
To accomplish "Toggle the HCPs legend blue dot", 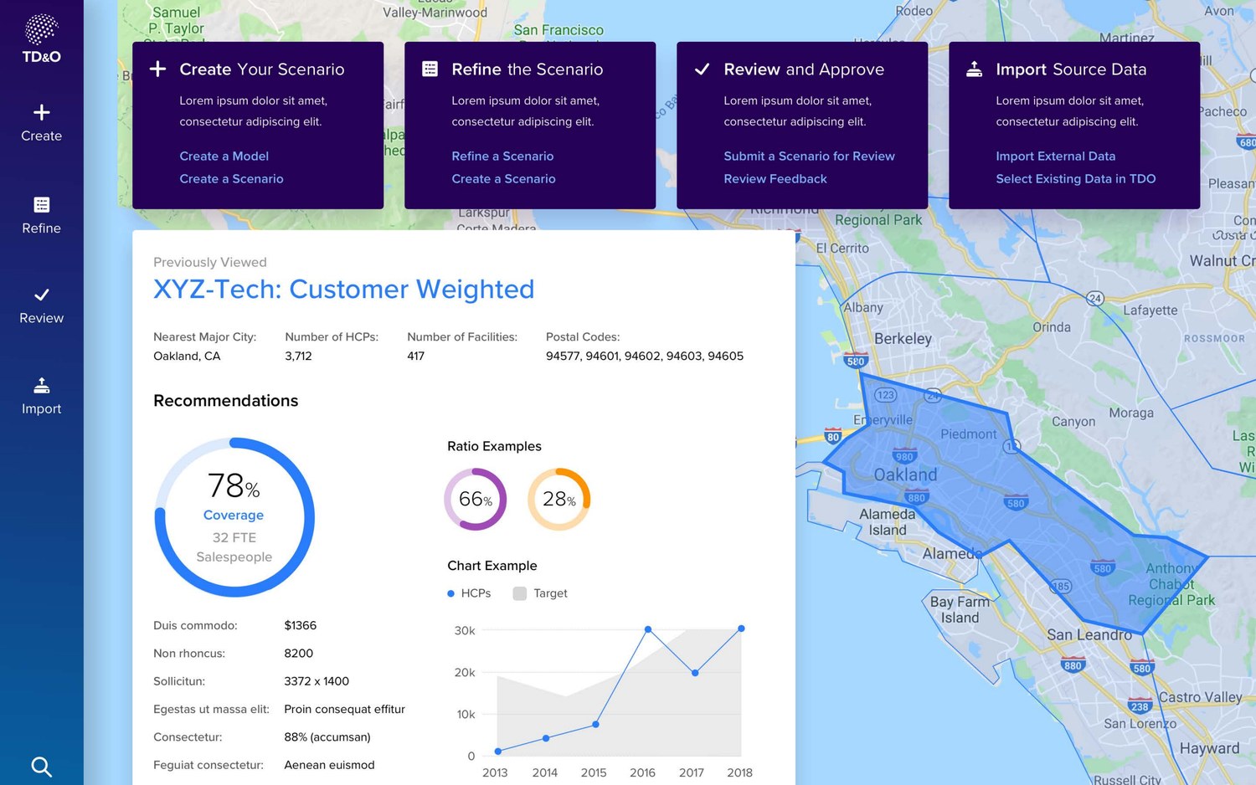I will (x=450, y=593).
